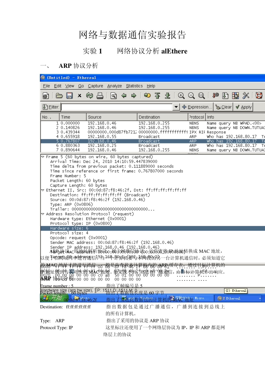Click the Open capture file folder icon
The width and height of the screenshot is (265, 375).
(59, 96)
